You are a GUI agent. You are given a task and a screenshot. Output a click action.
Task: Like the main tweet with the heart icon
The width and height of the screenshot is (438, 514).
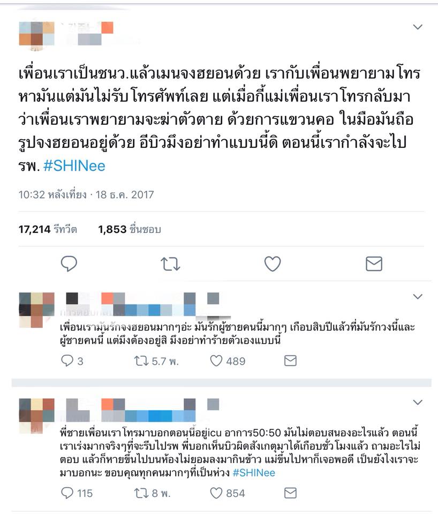(x=273, y=264)
